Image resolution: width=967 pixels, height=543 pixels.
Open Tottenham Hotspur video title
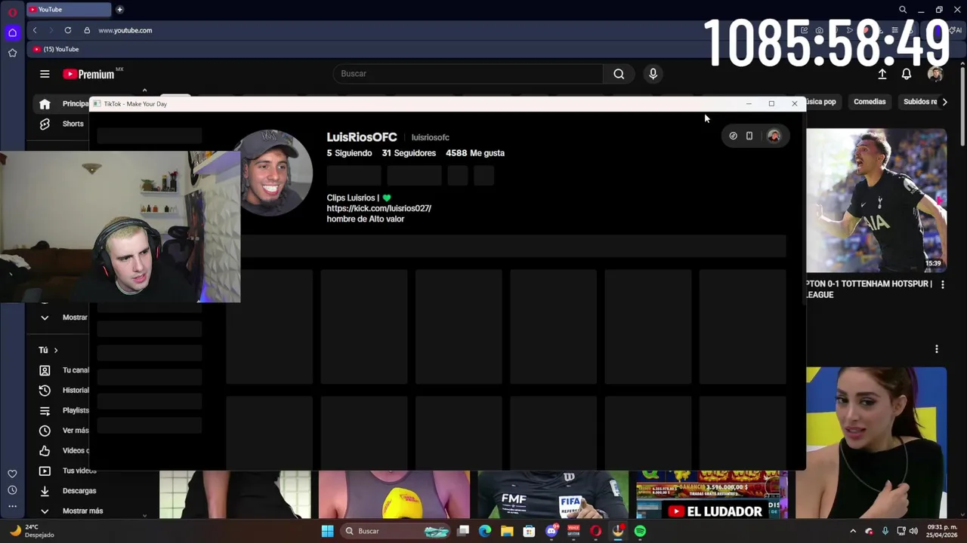point(869,290)
